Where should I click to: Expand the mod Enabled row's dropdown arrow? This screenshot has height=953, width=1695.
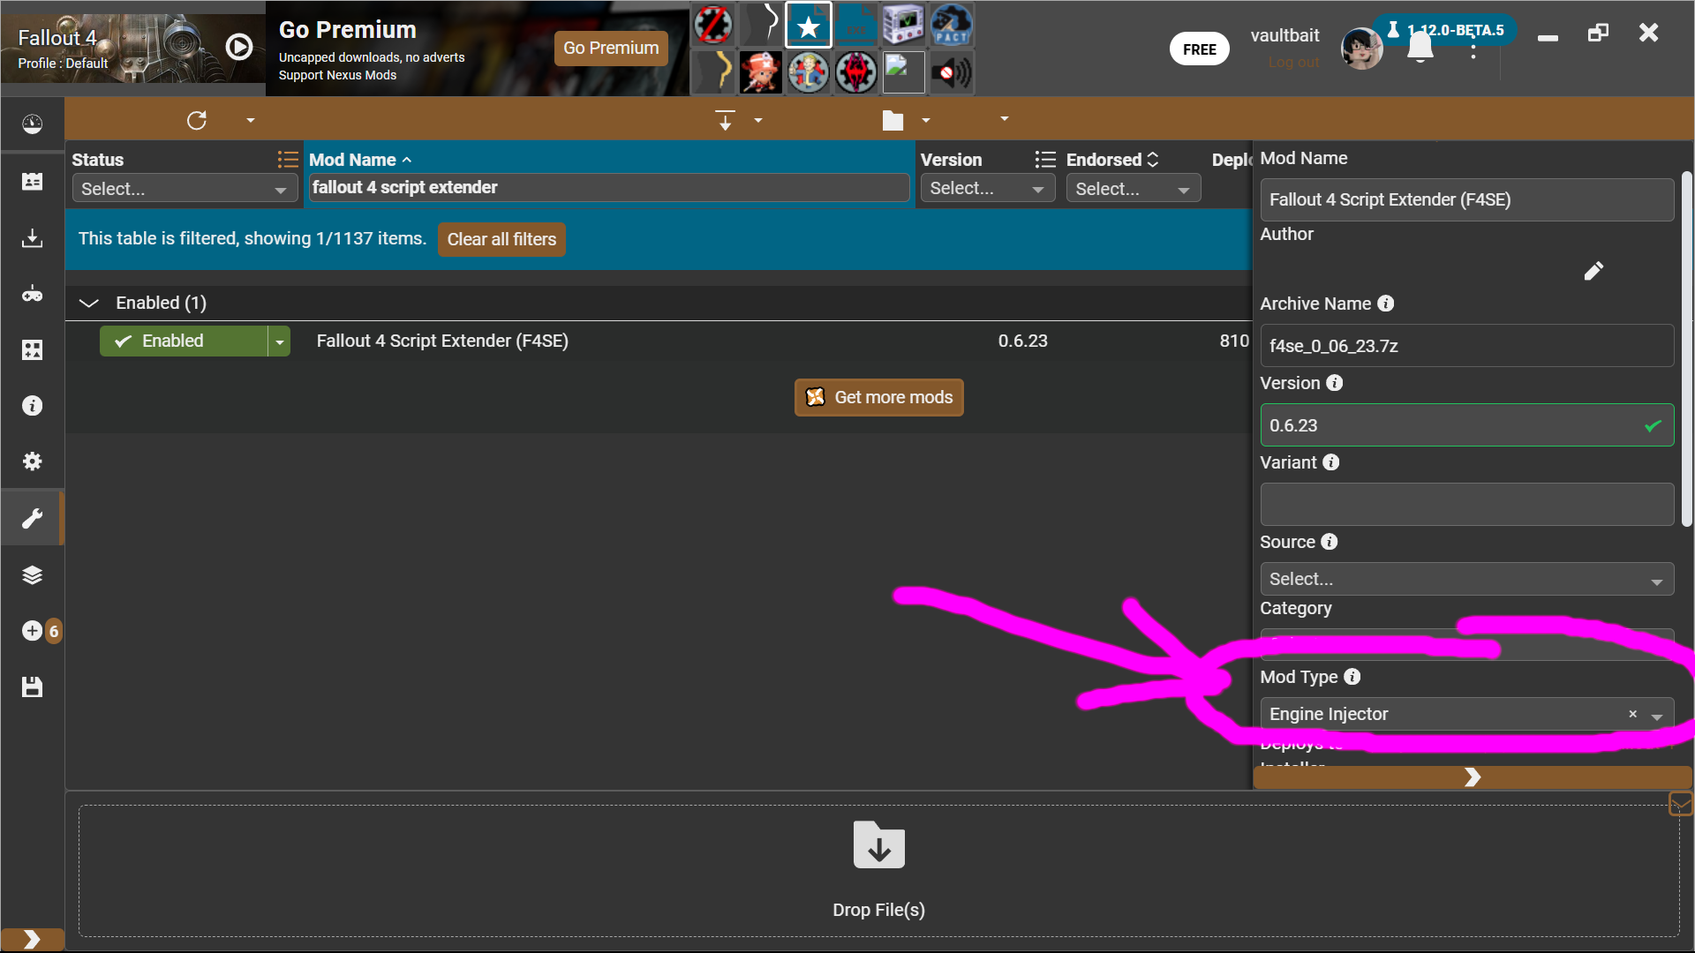pos(279,341)
